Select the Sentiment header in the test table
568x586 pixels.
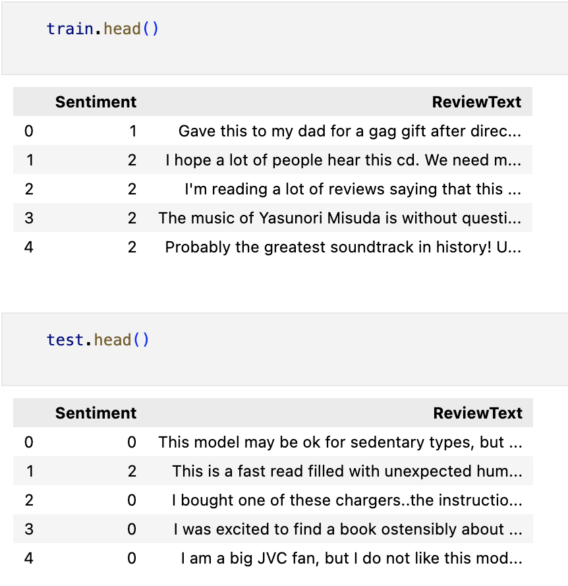click(96, 413)
